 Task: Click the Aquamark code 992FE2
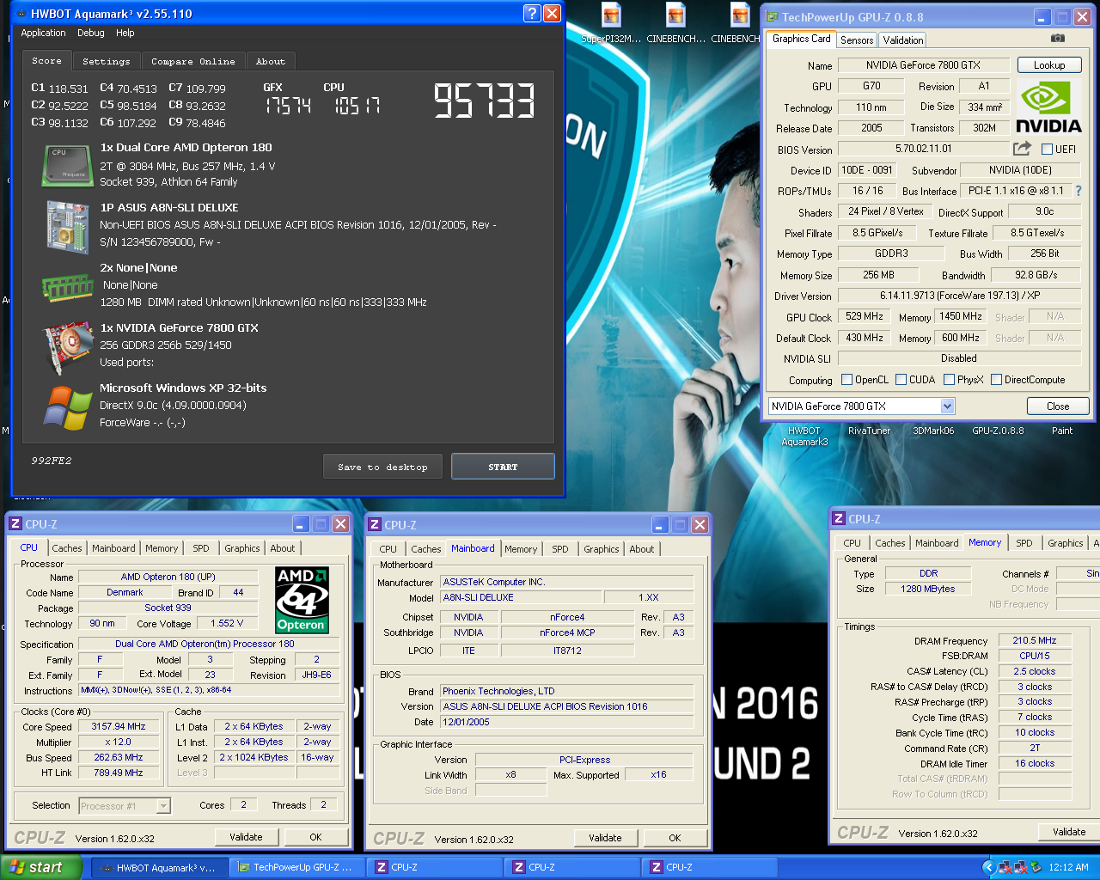coord(52,461)
